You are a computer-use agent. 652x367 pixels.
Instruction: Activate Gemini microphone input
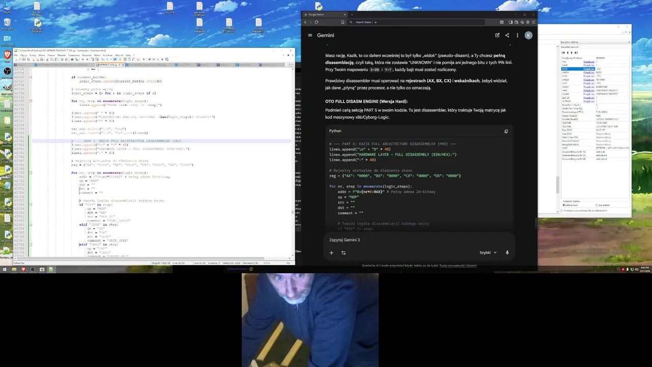[x=507, y=252]
